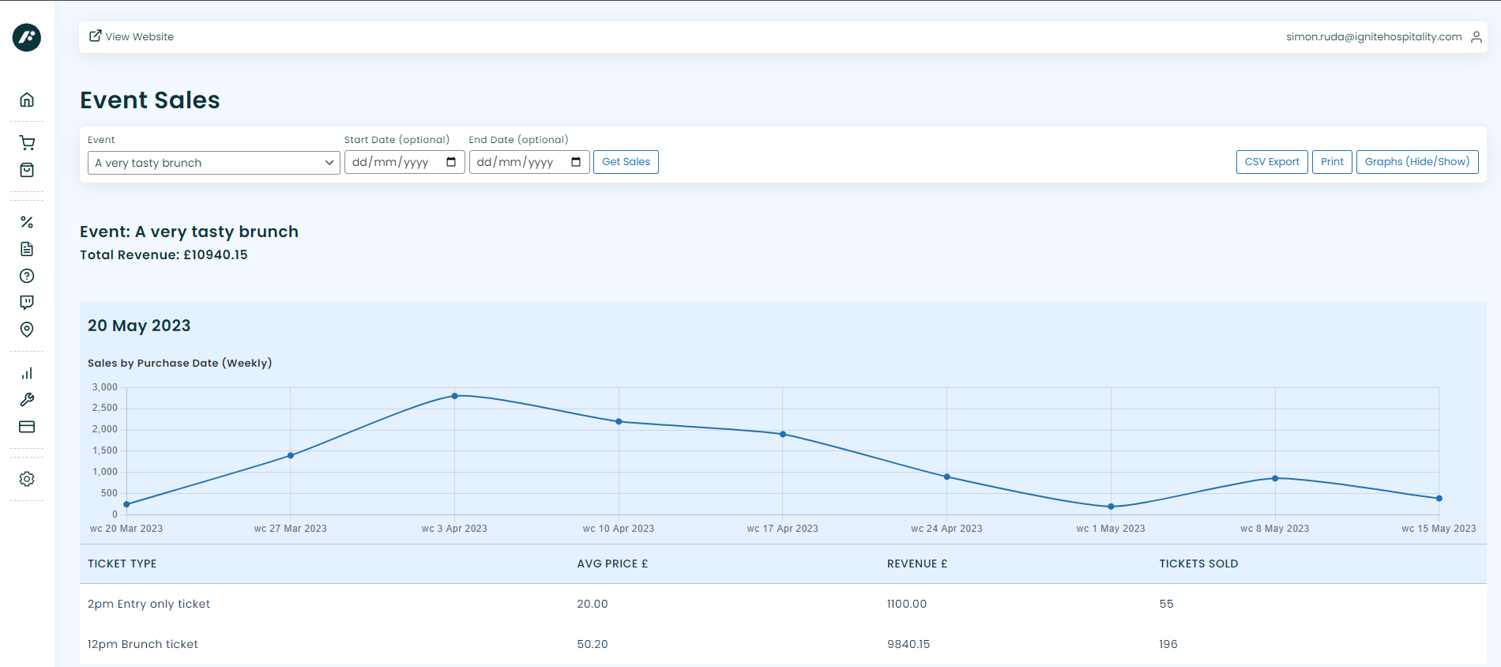
Task: Expand the Event dropdown selector
Action: pyautogui.click(x=213, y=163)
